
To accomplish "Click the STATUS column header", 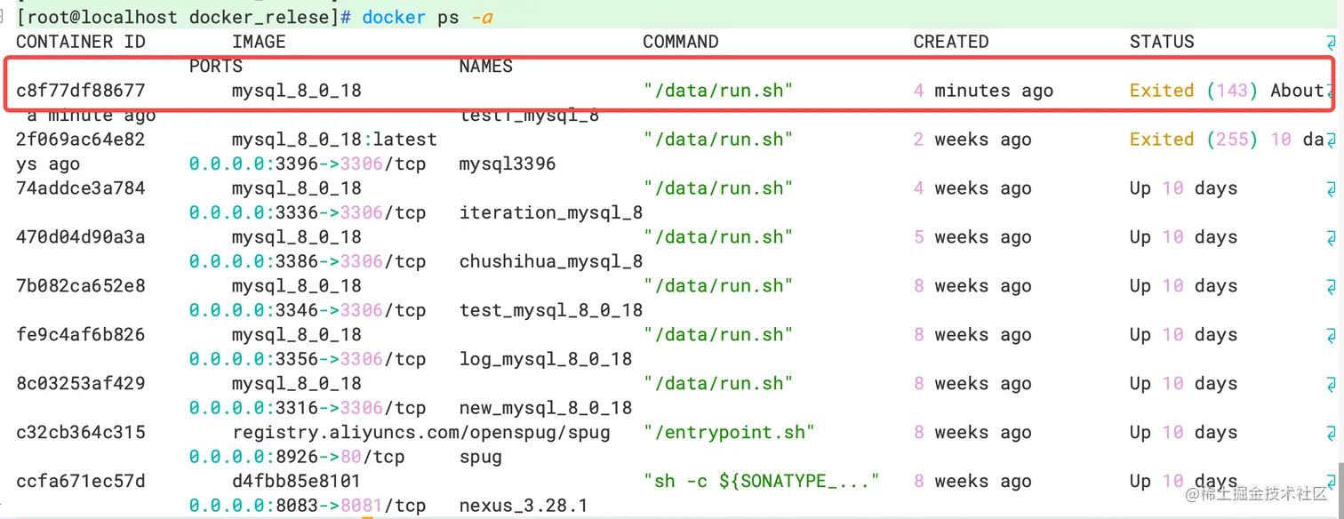I will click(1162, 42).
